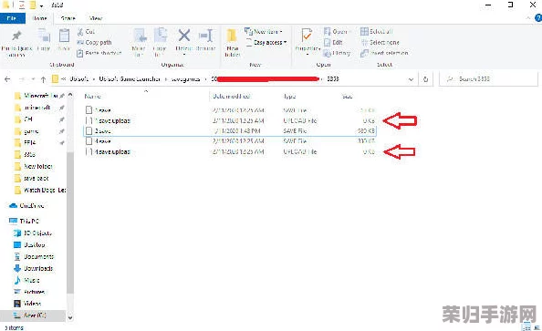This screenshot has width=542, height=331.
Task: Open the pinned minecraft folder in sidebar
Action: tap(33, 108)
